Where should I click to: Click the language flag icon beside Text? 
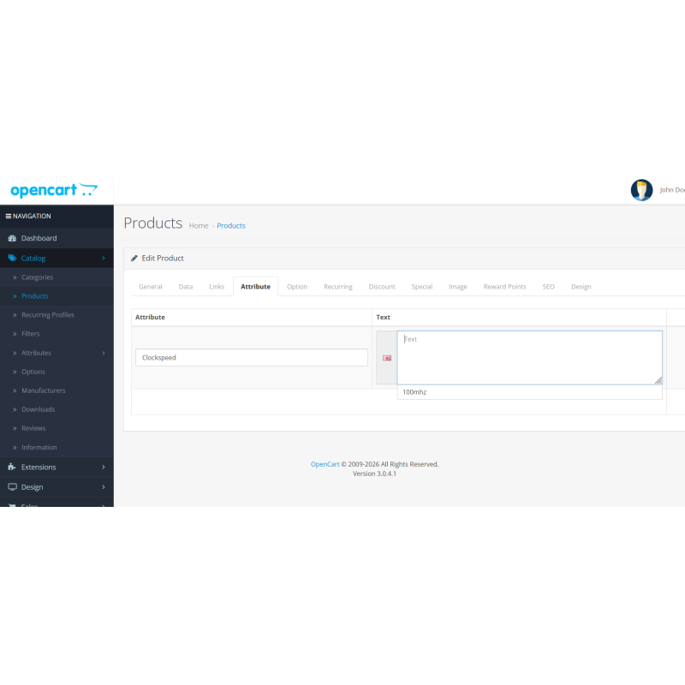pos(387,358)
